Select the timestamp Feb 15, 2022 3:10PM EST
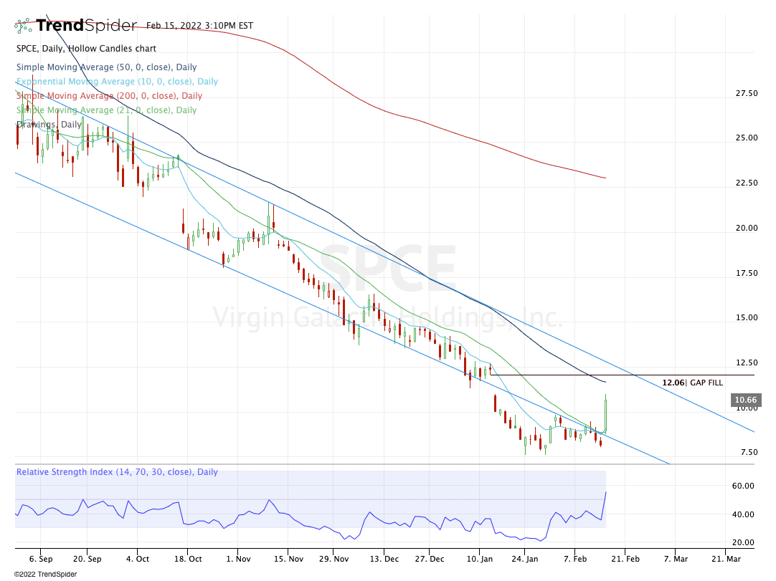 (199, 26)
